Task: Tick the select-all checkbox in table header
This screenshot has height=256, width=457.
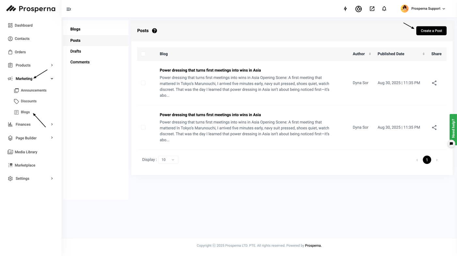Action: coord(143,54)
